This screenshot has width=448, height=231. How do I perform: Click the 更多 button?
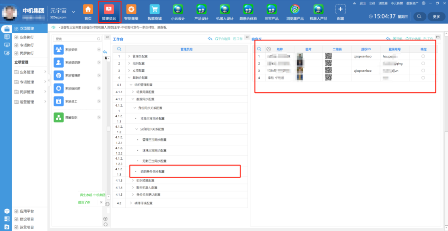point(436,17)
